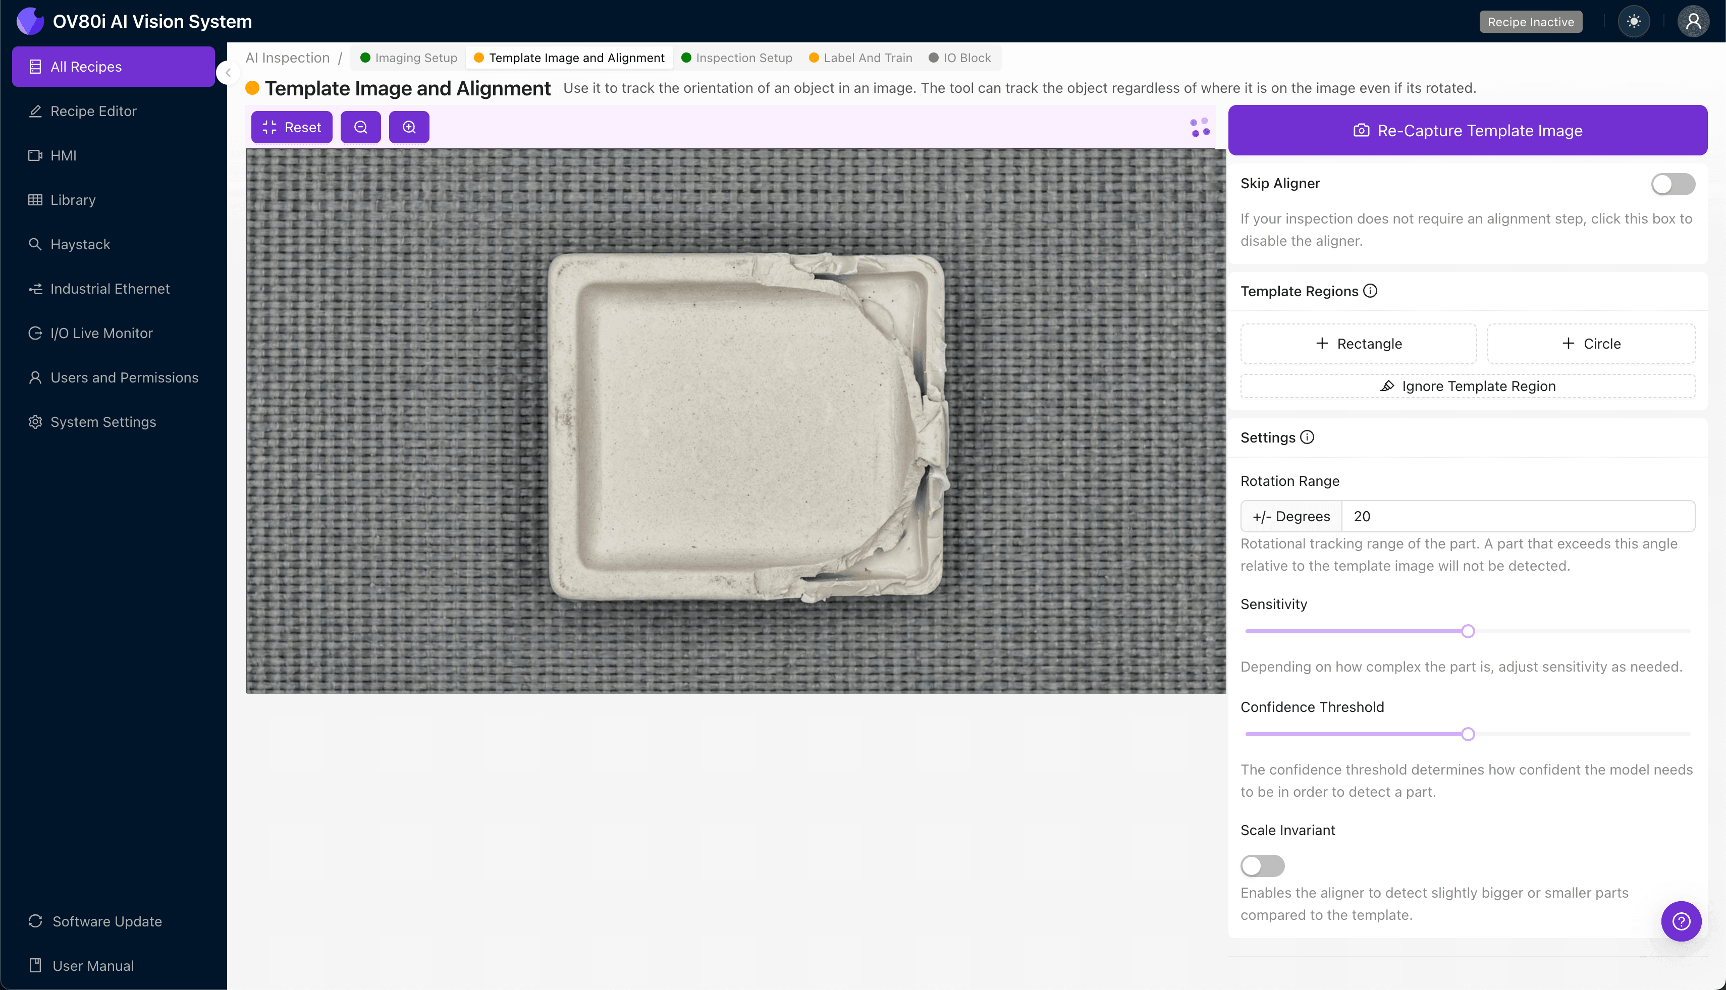Click the Settings info icon

coord(1307,437)
